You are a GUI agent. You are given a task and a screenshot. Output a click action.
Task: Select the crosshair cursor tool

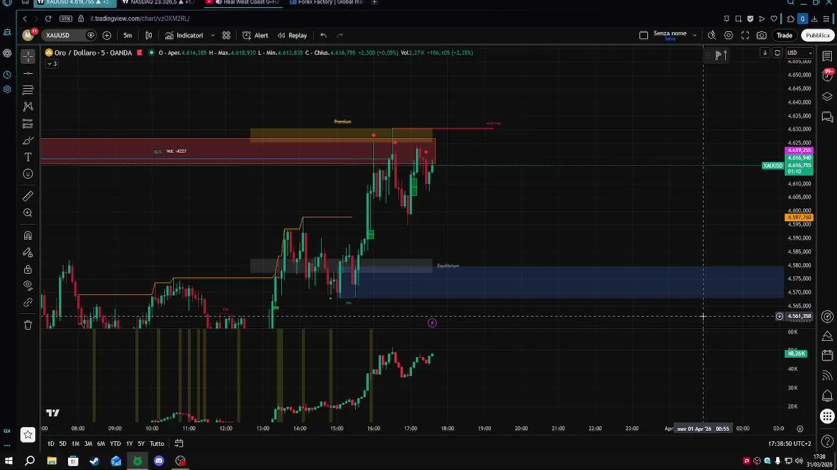(x=27, y=56)
